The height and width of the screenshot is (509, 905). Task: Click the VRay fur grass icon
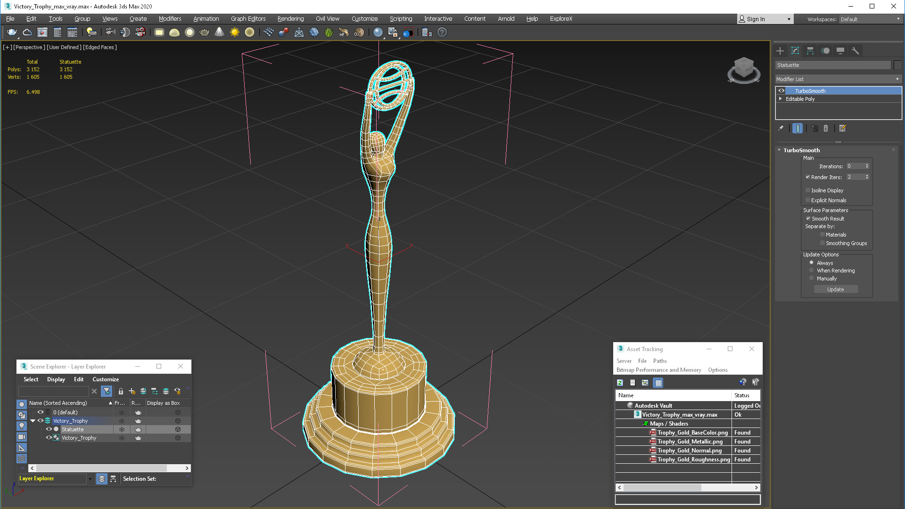click(329, 32)
